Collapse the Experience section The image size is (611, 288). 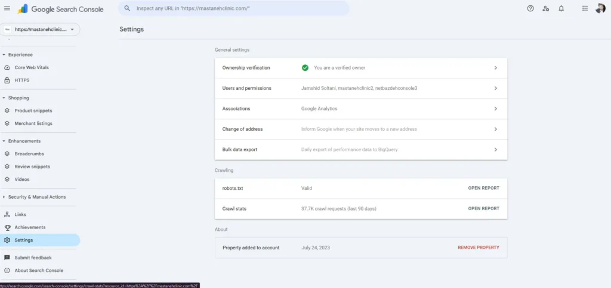point(4,55)
